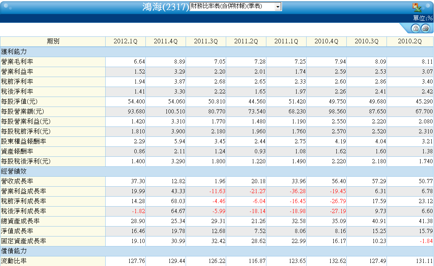Click the 鴻海(2317) title
Screen dimensions: 434x266
[x=165, y=7]
